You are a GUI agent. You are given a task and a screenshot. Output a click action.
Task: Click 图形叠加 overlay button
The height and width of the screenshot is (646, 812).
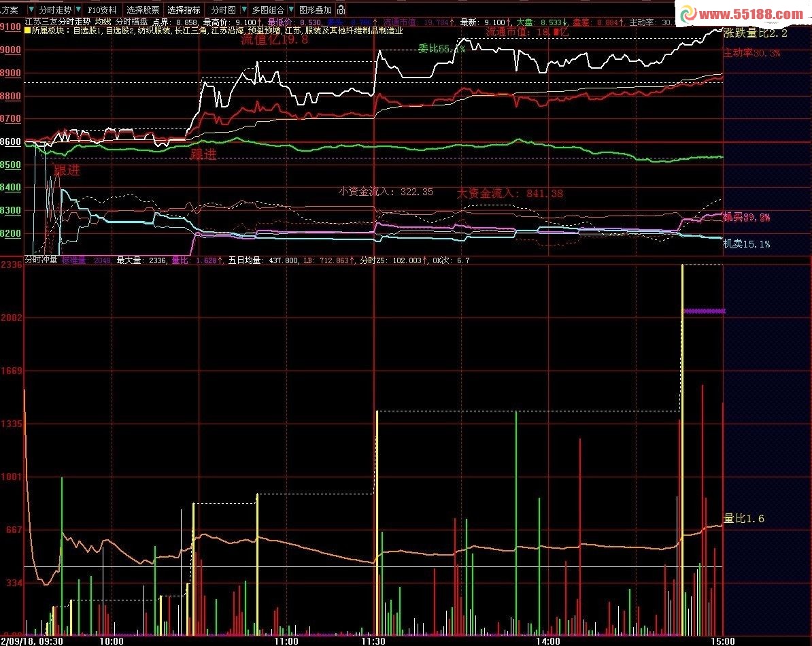(x=316, y=10)
